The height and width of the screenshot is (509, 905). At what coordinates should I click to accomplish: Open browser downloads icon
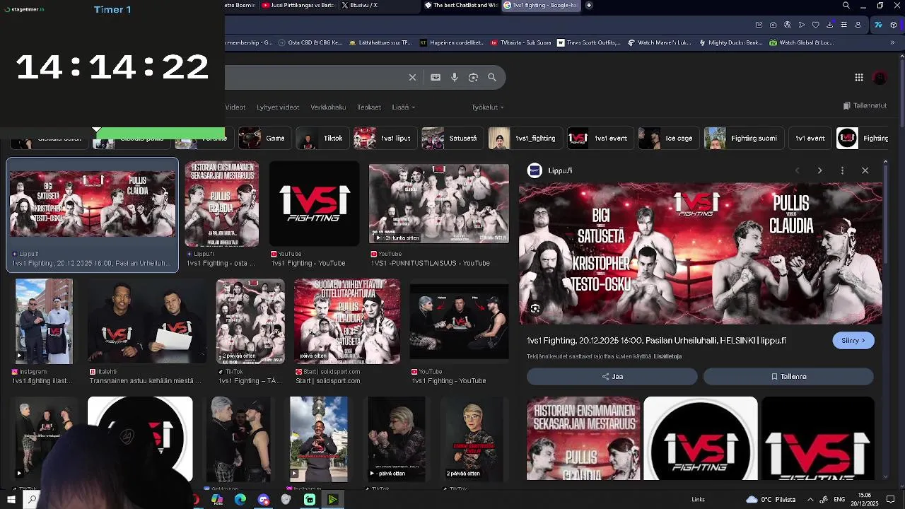(829, 25)
